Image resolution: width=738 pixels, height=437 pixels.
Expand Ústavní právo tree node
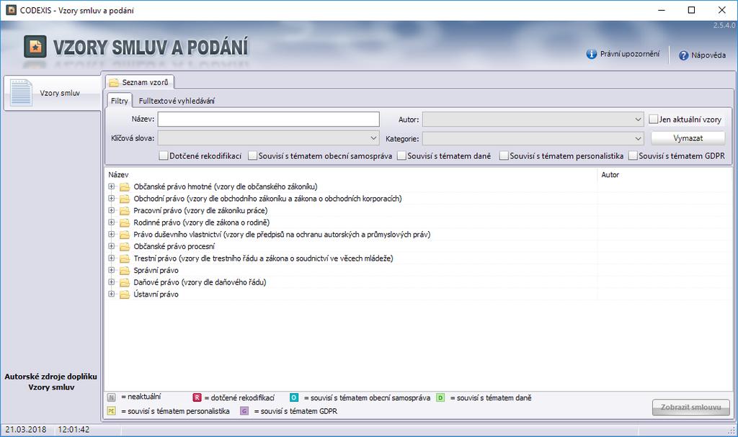[112, 294]
